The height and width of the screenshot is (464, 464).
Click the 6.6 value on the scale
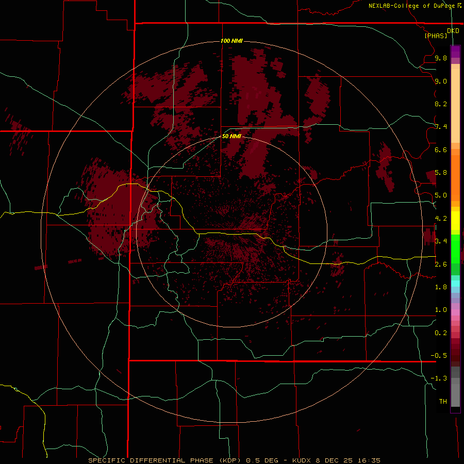coord(441,150)
